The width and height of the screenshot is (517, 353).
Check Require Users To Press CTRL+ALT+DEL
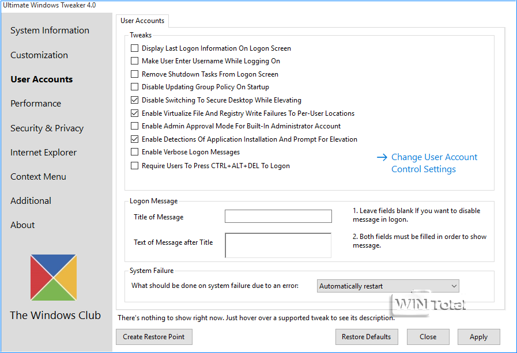[x=134, y=166]
